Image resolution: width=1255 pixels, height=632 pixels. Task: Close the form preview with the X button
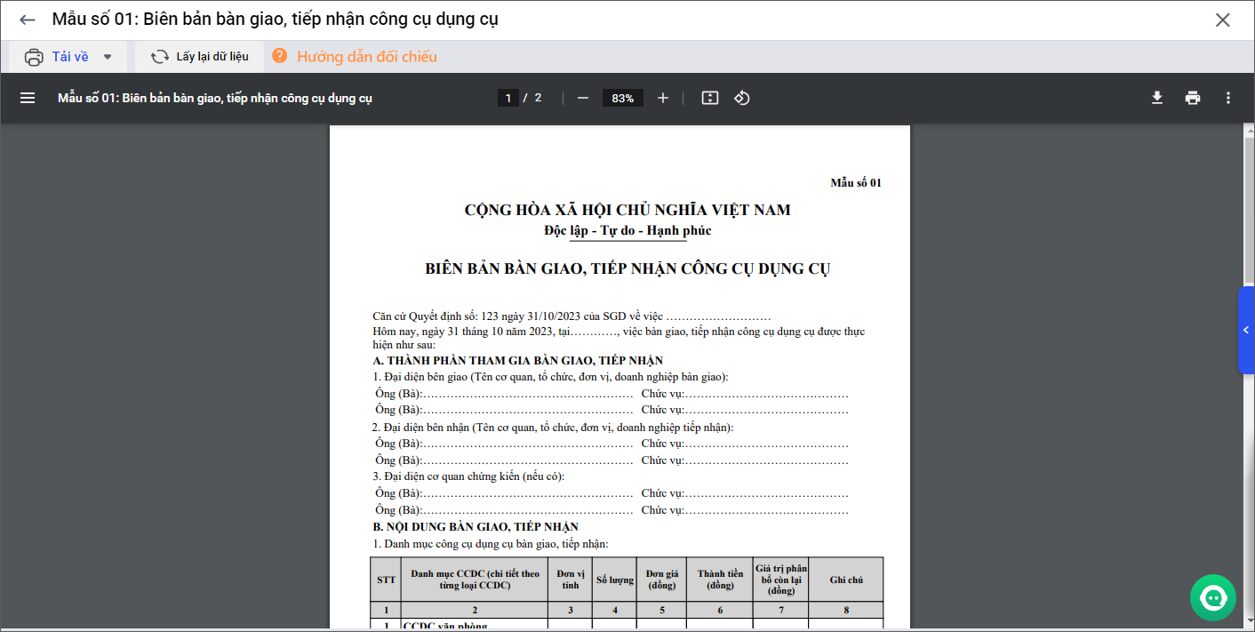pos(1223,20)
